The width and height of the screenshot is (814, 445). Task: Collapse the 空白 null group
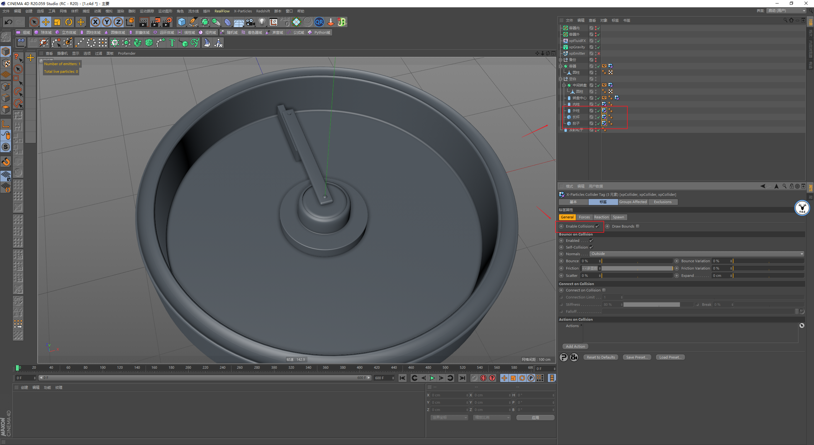pyautogui.click(x=561, y=79)
